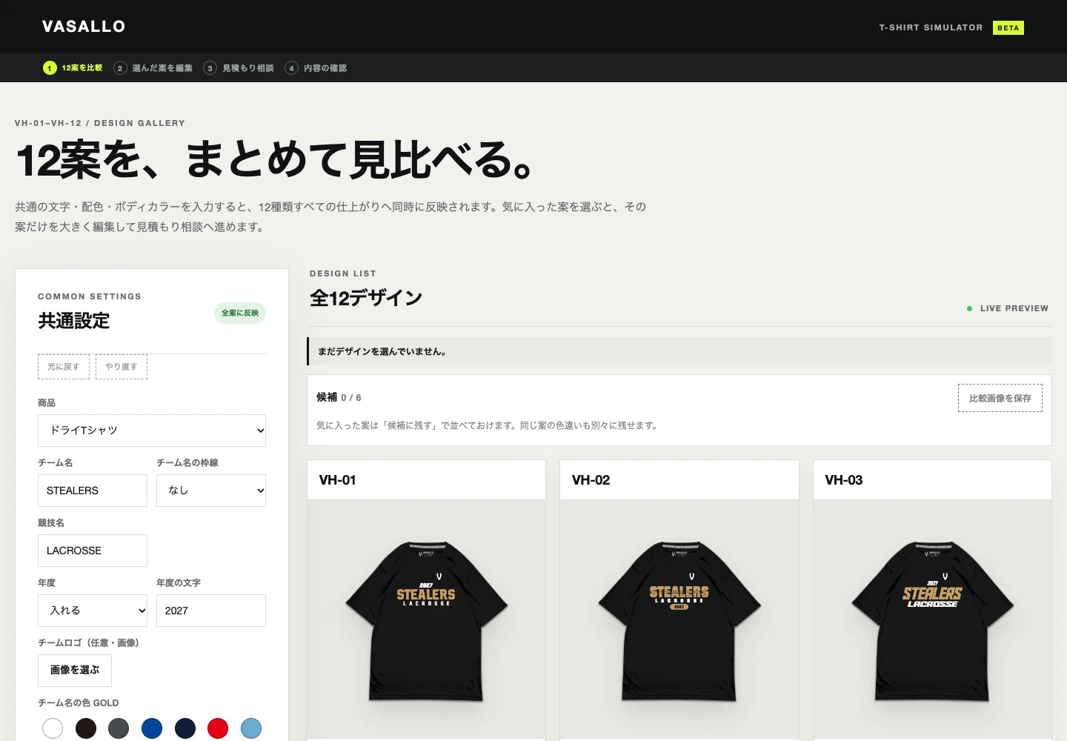Click the 年度の文字 field showing 2027
Screen dimensions: 1067x741
click(211, 611)
